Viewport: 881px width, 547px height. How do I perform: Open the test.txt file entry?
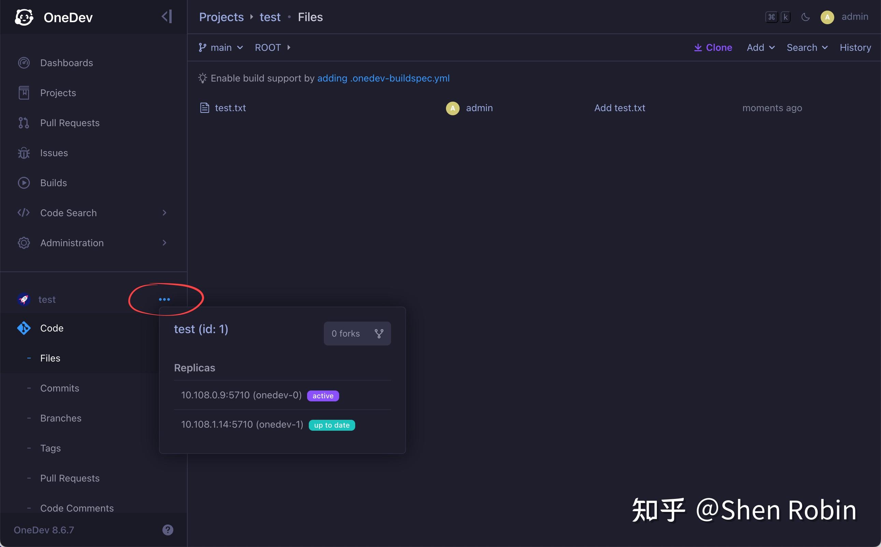(230, 107)
